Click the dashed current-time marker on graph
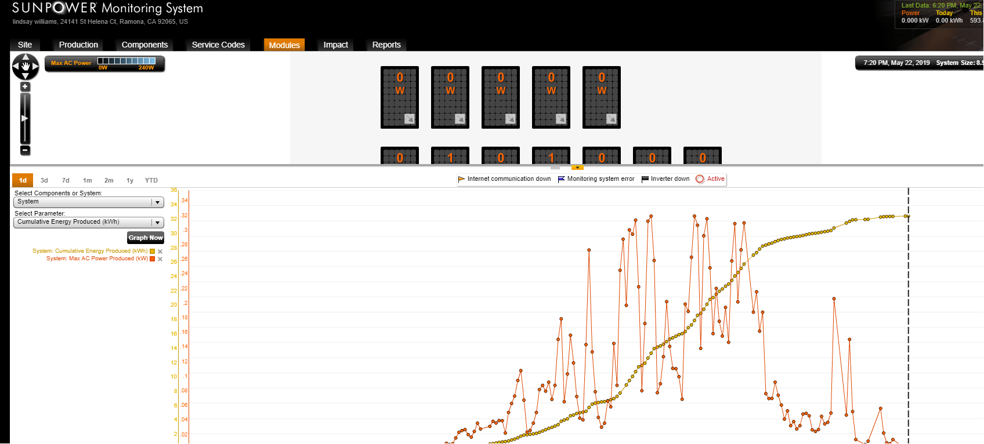This screenshot has width=984, height=444. [909, 315]
